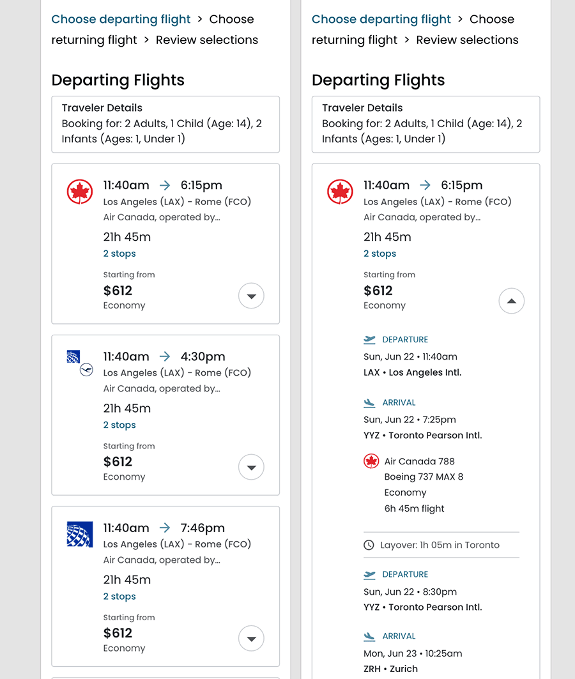Screen dimensions: 575x679
Task: Click the Layover 1h 05m in Toronto text
Action: pos(440,545)
